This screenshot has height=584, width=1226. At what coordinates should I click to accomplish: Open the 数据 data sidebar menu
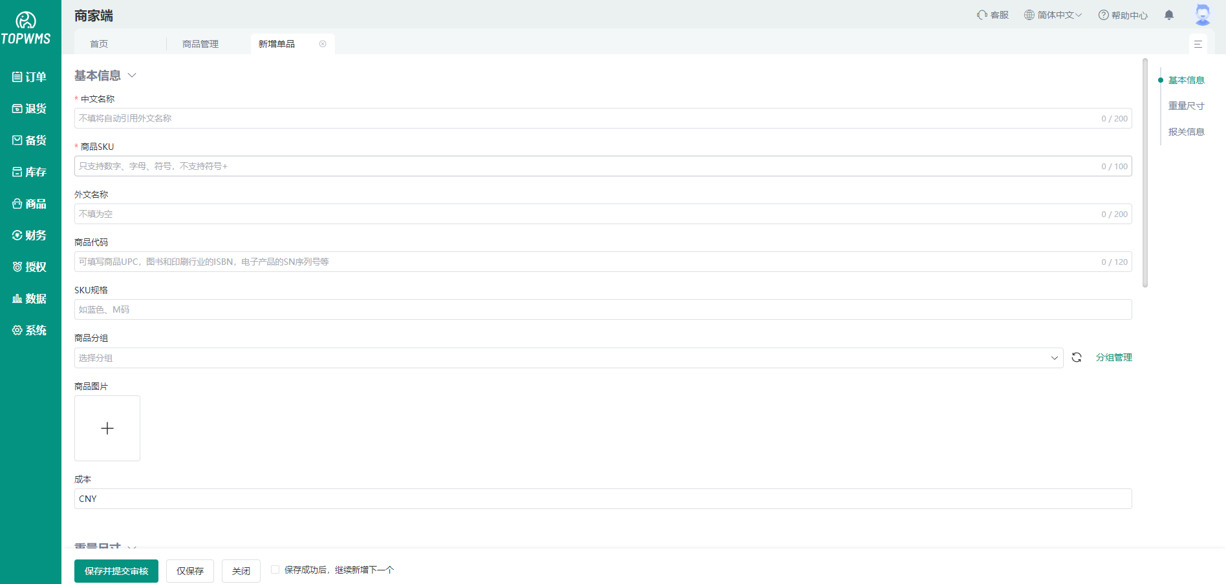30,298
